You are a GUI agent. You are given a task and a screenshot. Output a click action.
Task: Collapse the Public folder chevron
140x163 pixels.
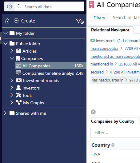[x=6, y=44]
